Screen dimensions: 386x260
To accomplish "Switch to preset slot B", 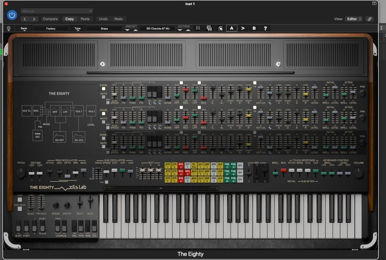I will pyautogui.click(x=254, y=28).
